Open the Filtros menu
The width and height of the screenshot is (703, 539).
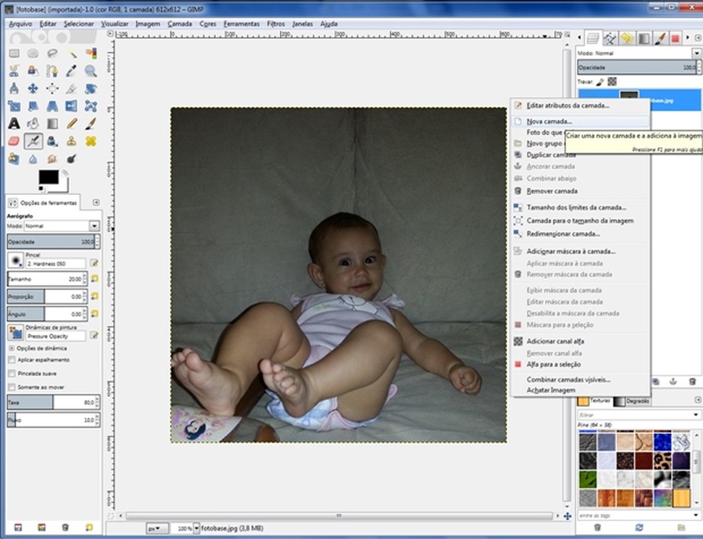coord(276,24)
